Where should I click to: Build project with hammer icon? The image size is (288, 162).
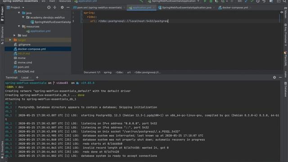141,1
